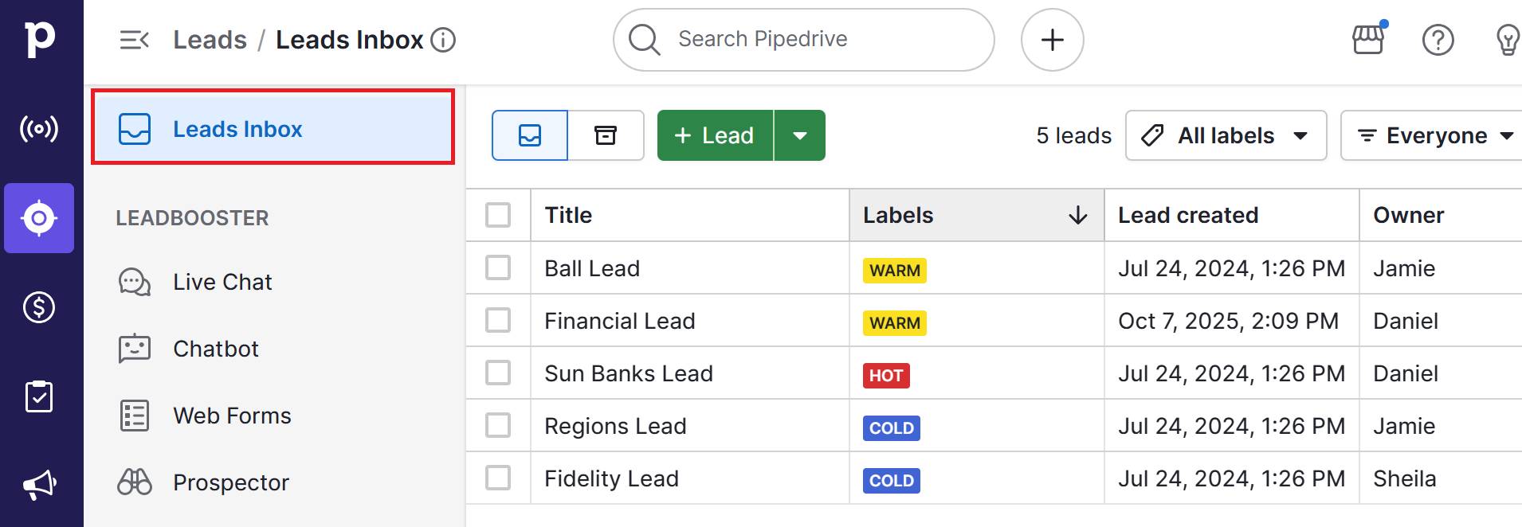
Task: Open the Ball Lead title
Action: (592, 268)
